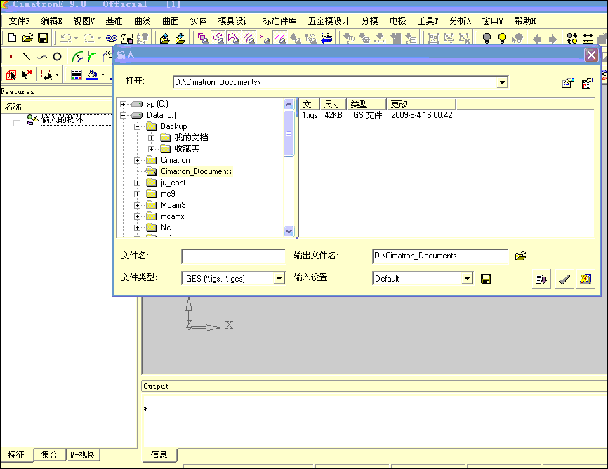The height and width of the screenshot is (469, 608).
Task: Select the Line sketch tool
Action: click(27, 57)
